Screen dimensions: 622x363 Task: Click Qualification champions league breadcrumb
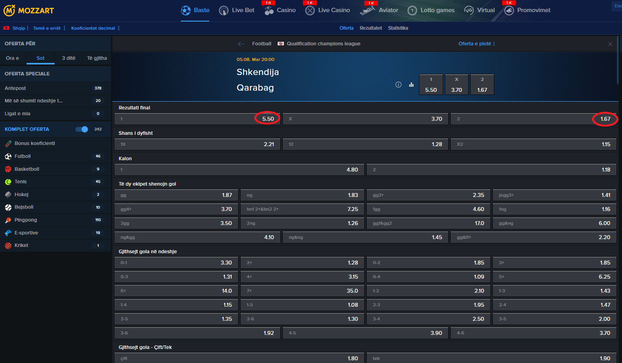[324, 44]
